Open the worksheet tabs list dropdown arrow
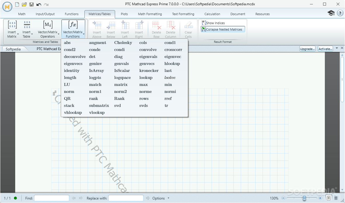 click(x=337, y=48)
